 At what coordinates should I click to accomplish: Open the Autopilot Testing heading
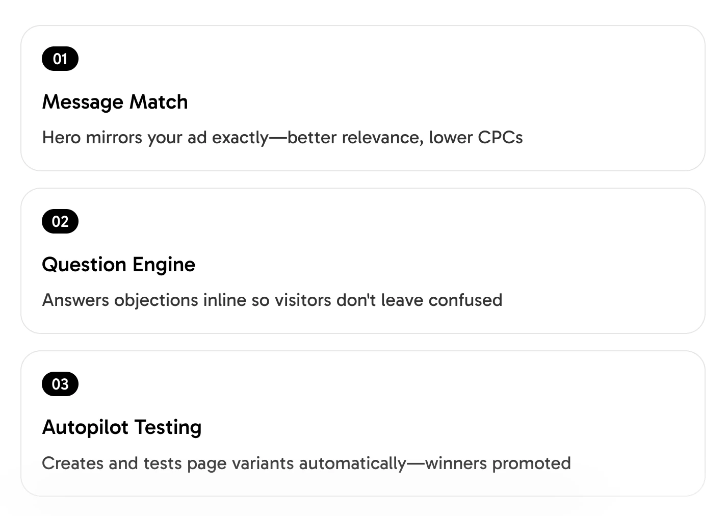click(122, 427)
